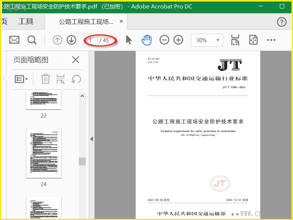Image resolution: width=293 pixels, height=220 pixels.
Task: Click the thumbnail panel scrollbar handle
Action: coord(82,161)
